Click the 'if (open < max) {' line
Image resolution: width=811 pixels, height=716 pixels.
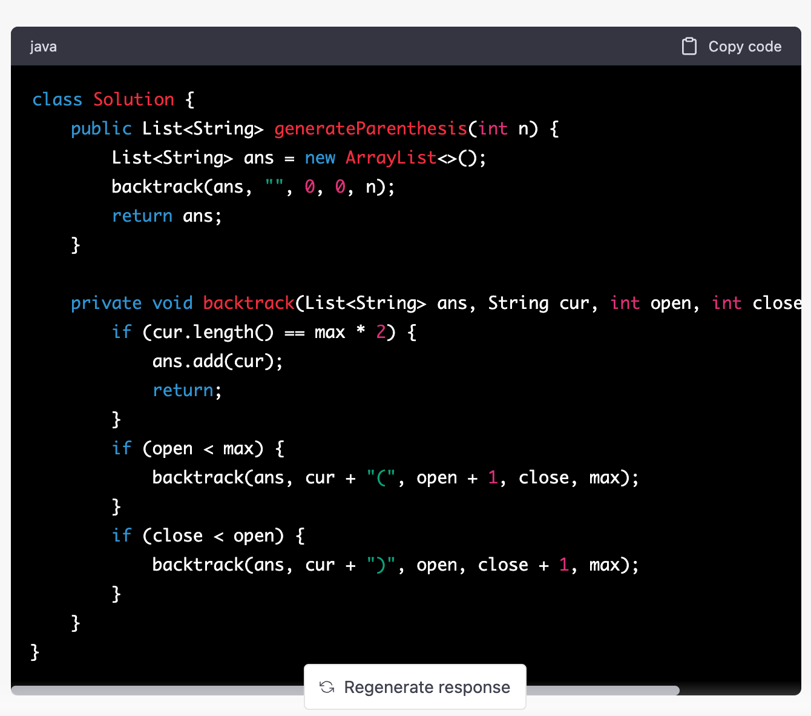pos(198,448)
